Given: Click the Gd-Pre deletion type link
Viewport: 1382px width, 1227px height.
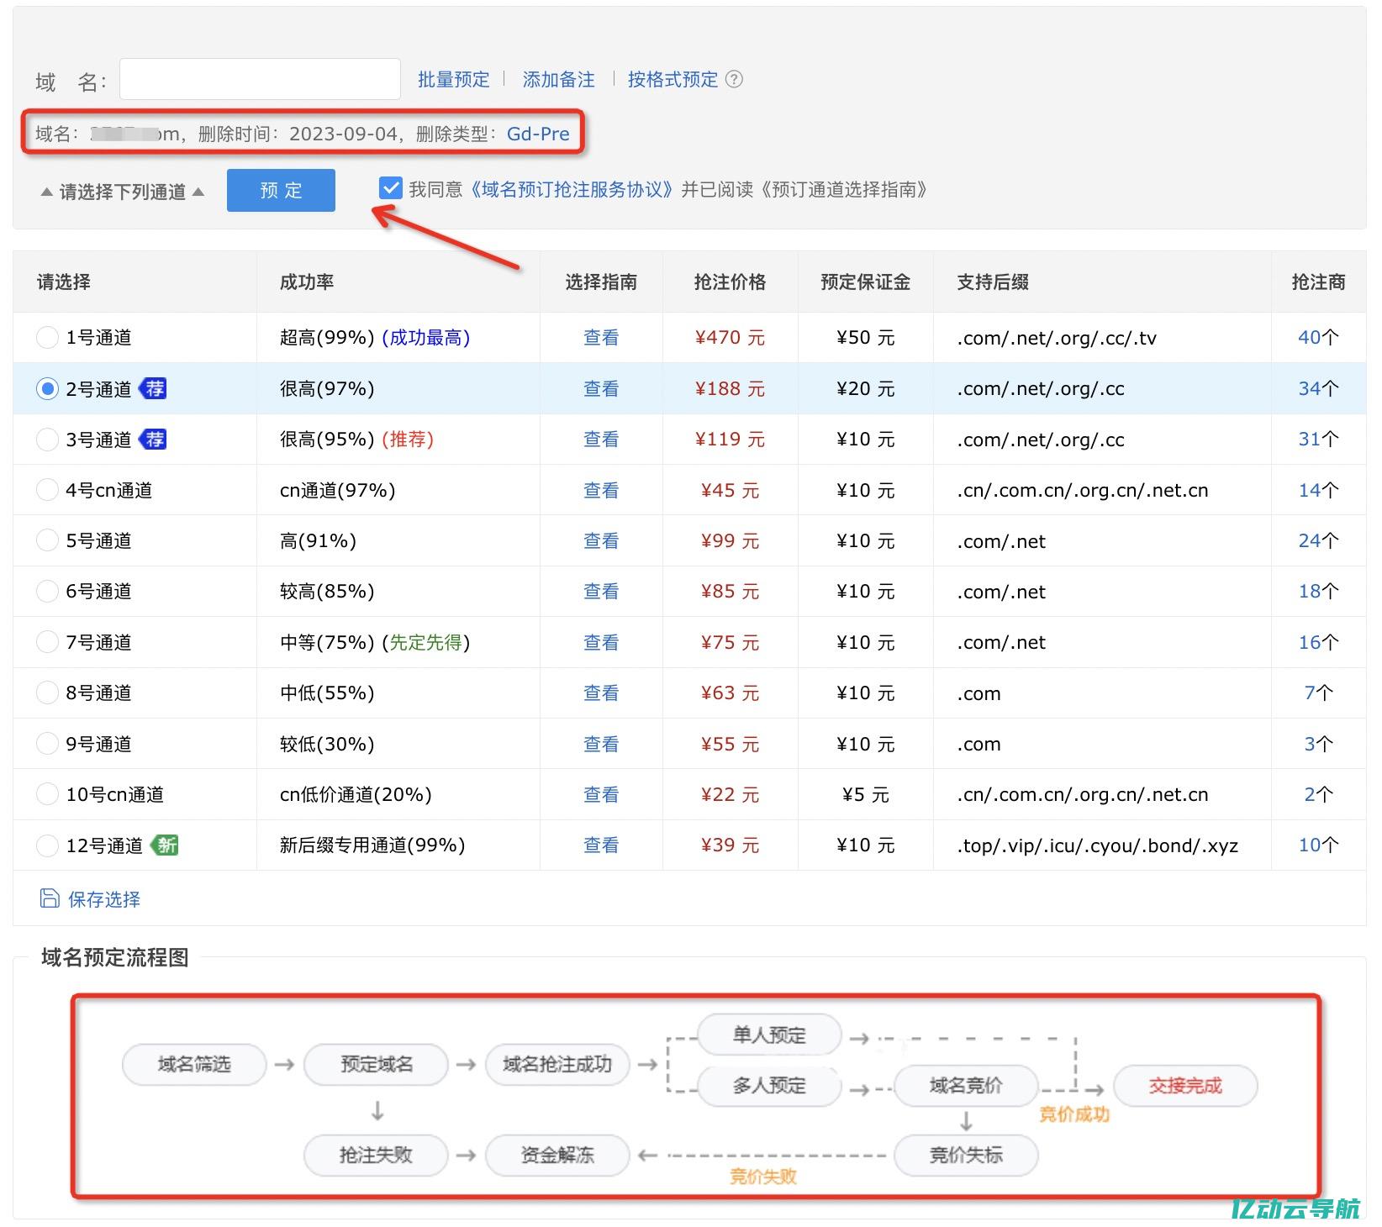Looking at the screenshot, I should click(538, 134).
